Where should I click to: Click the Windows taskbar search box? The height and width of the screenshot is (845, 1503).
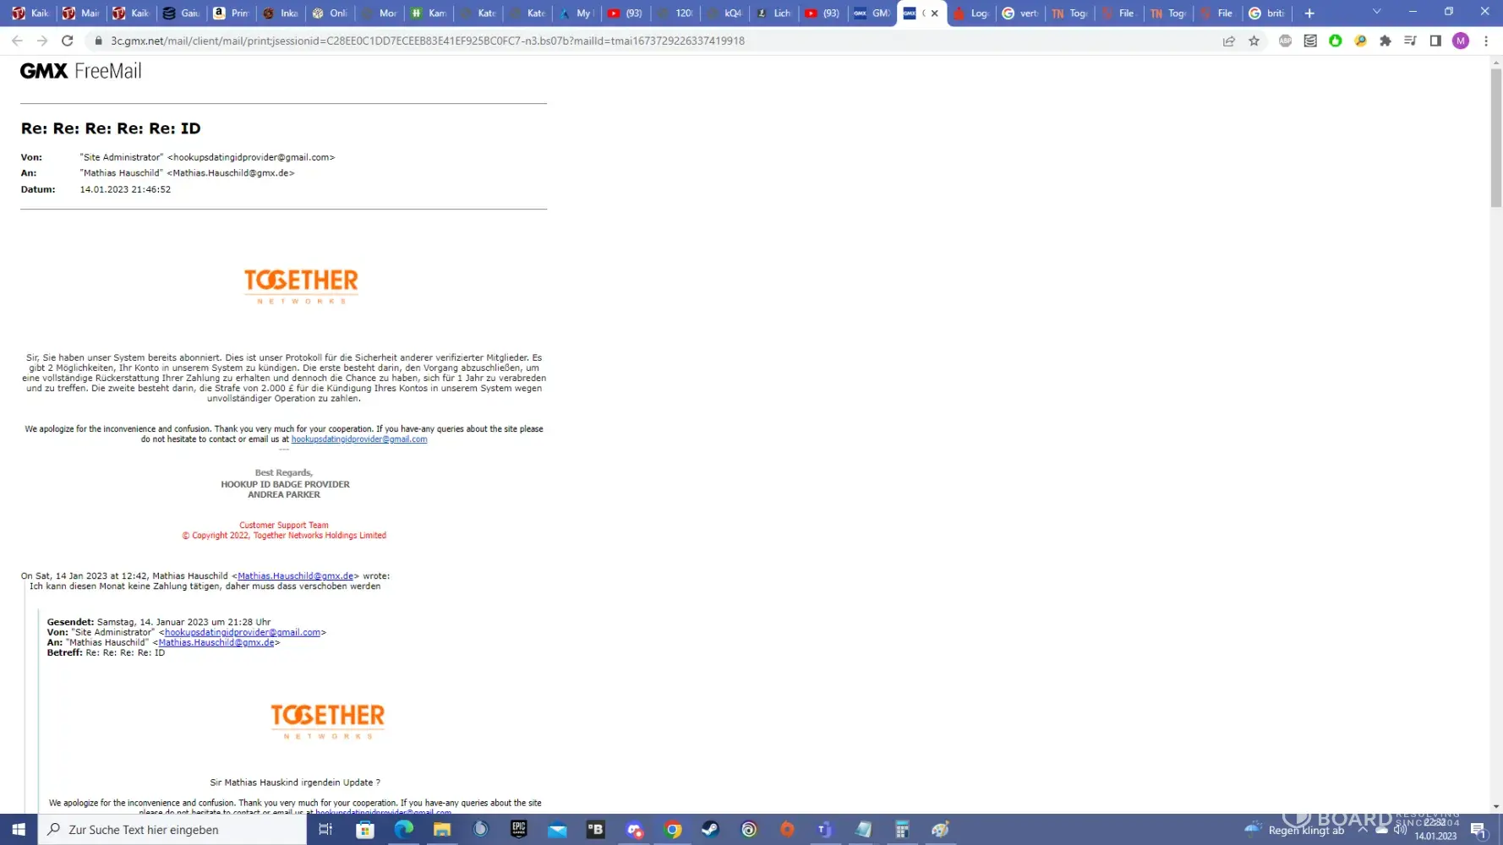172,830
